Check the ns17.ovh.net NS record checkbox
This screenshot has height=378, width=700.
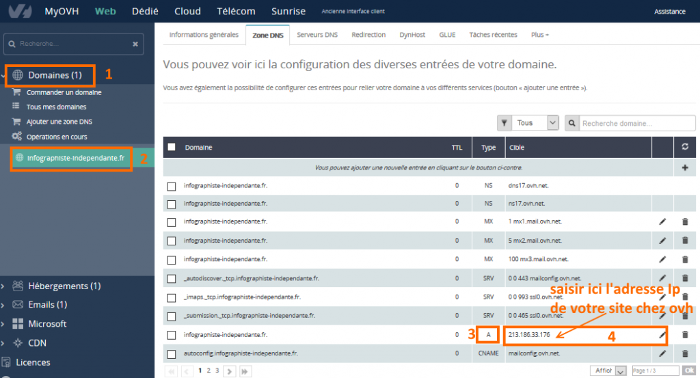[x=172, y=204]
